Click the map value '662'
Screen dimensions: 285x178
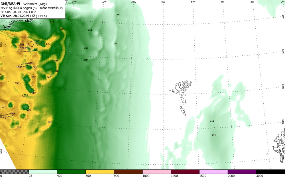(34, 77)
